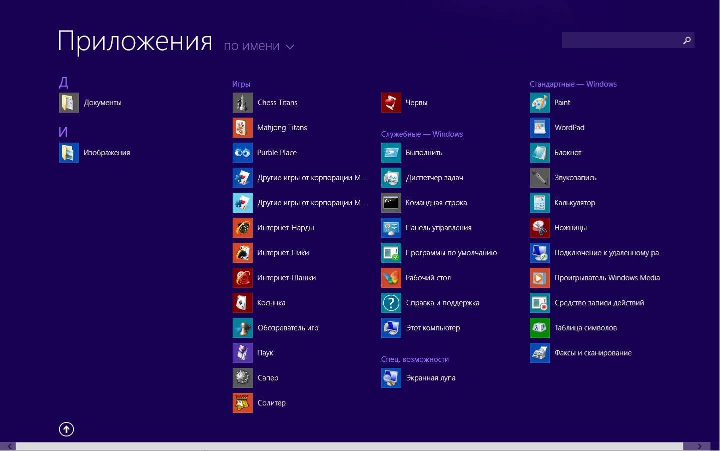Open Командная строка command prompt
The width and height of the screenshot is (720, 451).
[x=424, y=203]
